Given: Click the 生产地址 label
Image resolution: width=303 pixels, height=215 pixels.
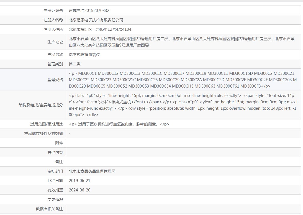Looking at the screenshot, I should pyautogui.click(x=55, y=42).
